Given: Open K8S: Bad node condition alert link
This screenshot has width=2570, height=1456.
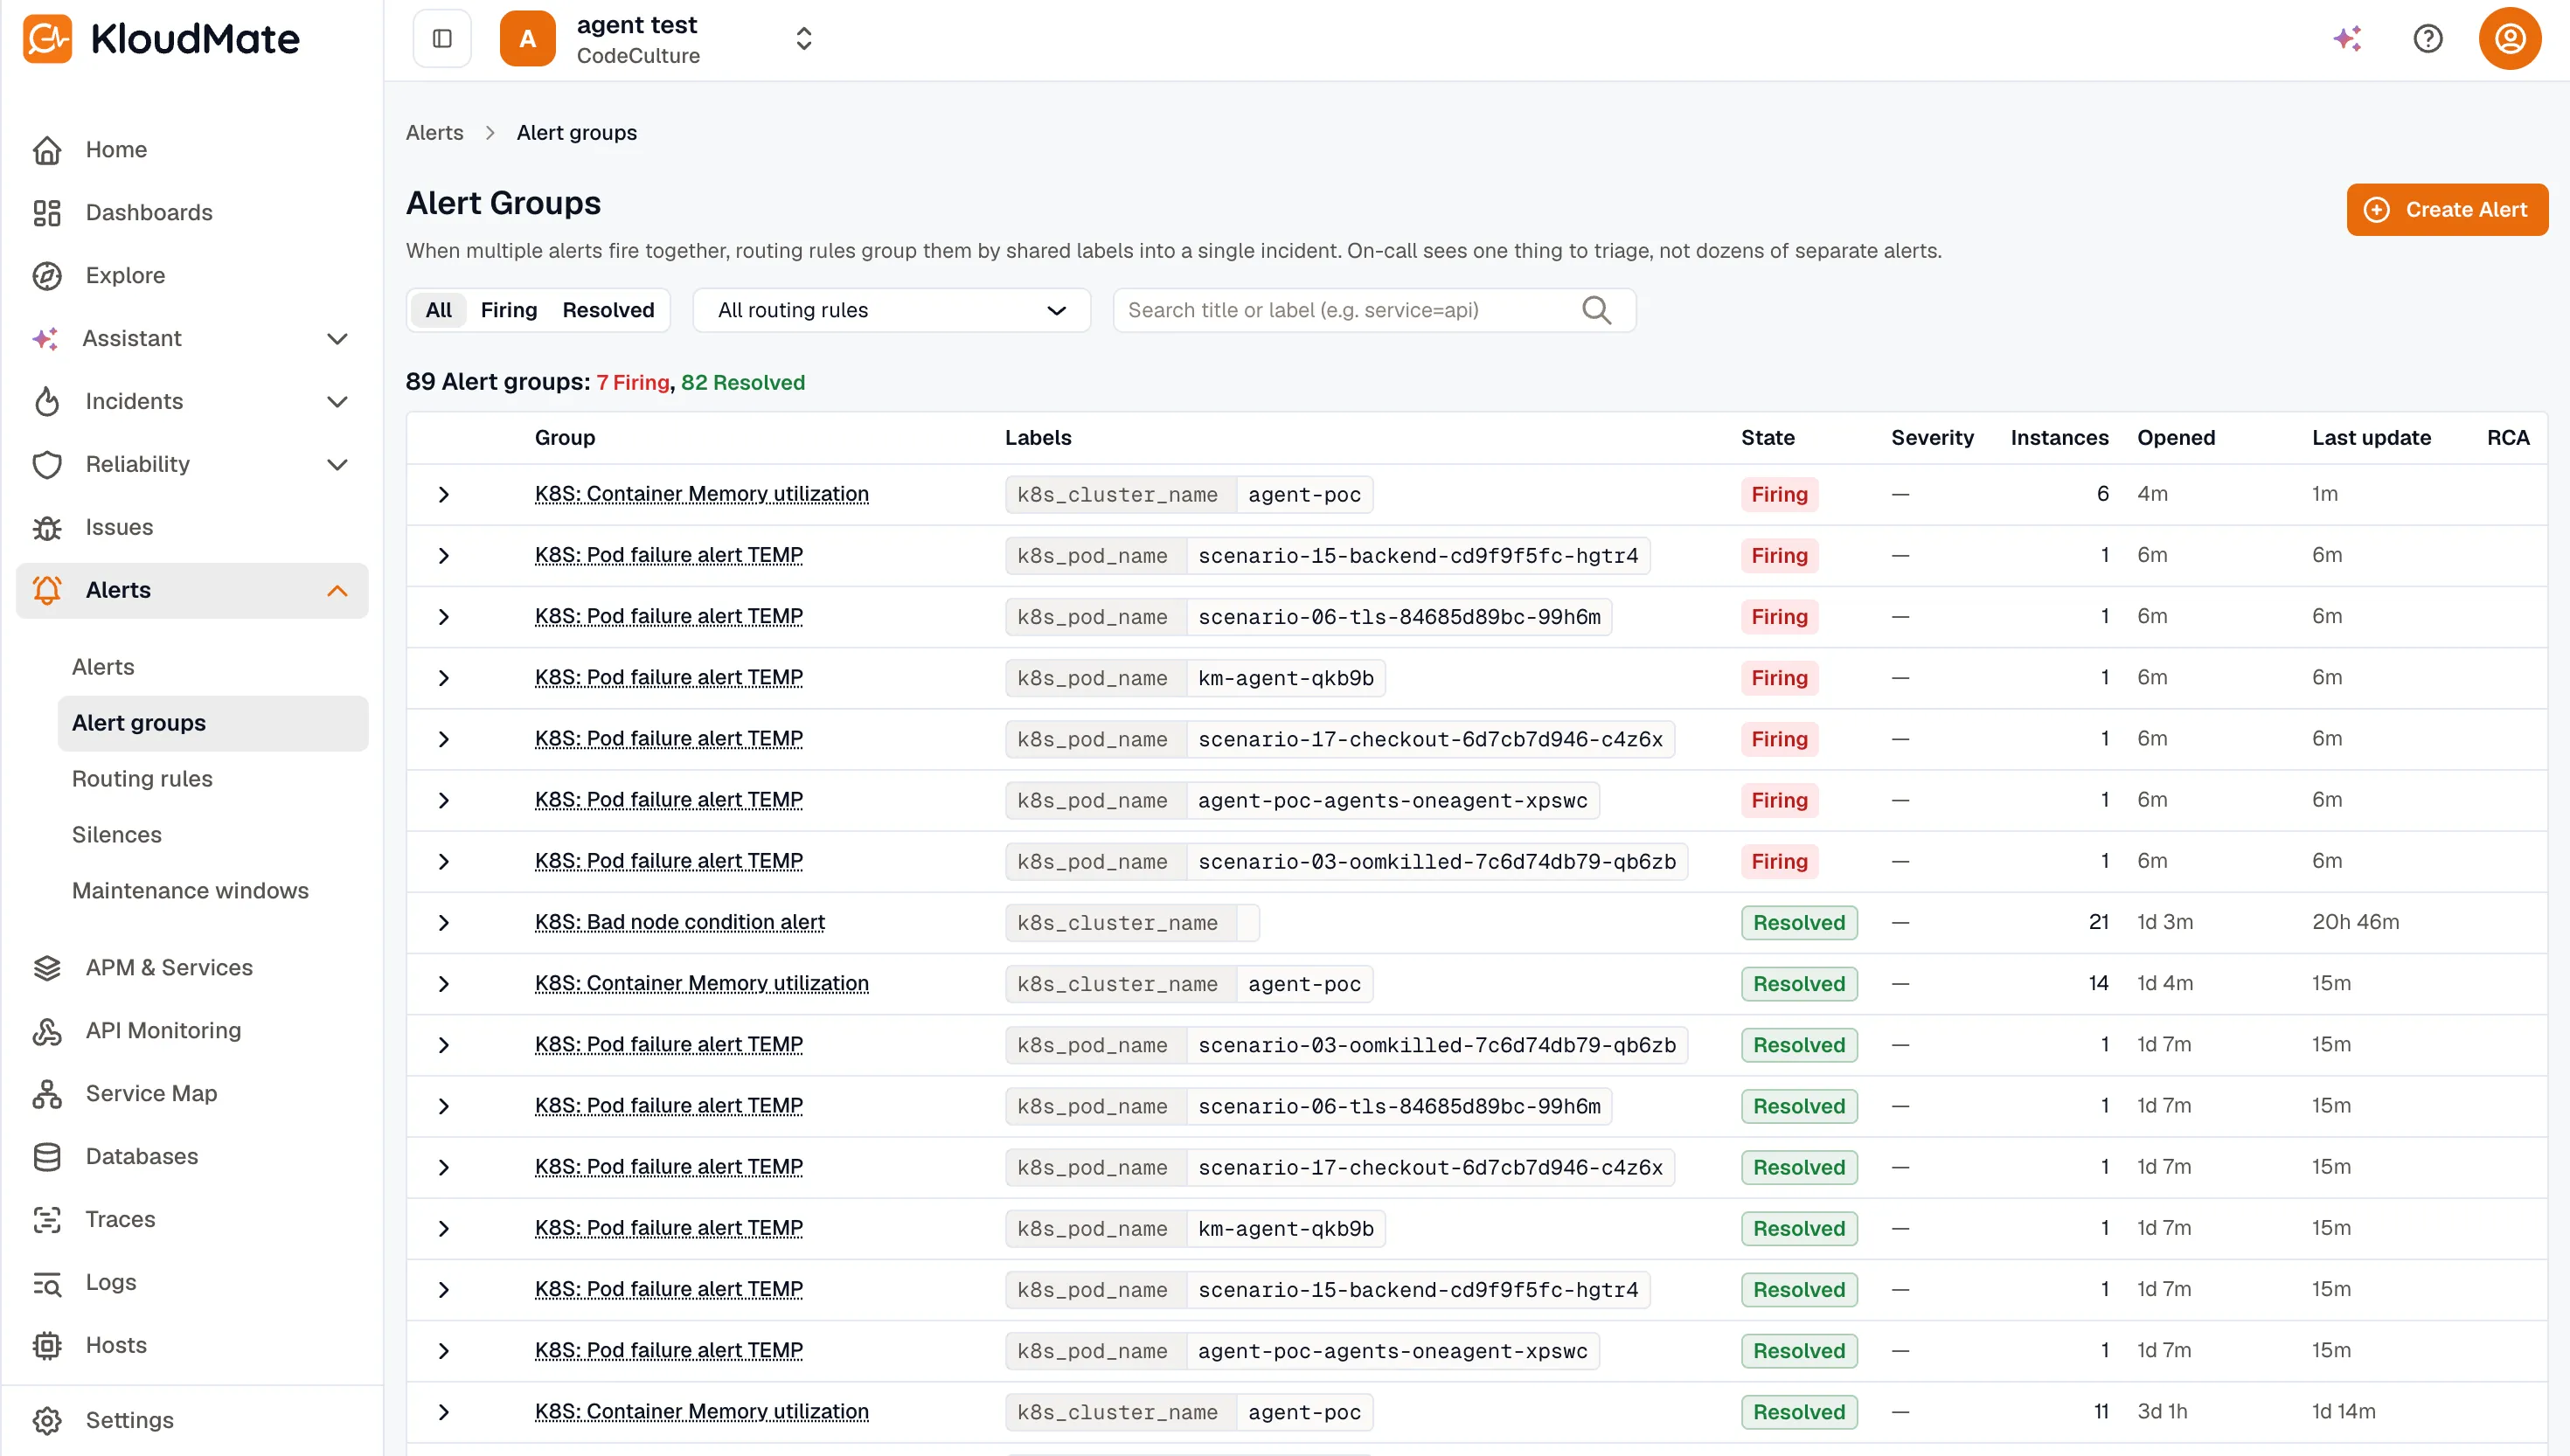Looking at the screenshot, I should pyautogui.click(x=679, y=922).
